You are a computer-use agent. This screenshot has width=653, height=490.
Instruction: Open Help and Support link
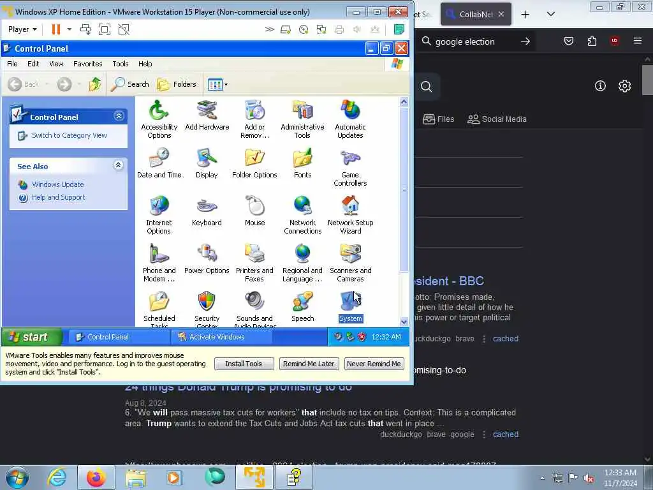(x=58, y=198)
